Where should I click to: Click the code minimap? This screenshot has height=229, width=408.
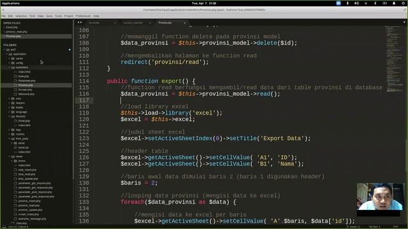tap(394, 59)
